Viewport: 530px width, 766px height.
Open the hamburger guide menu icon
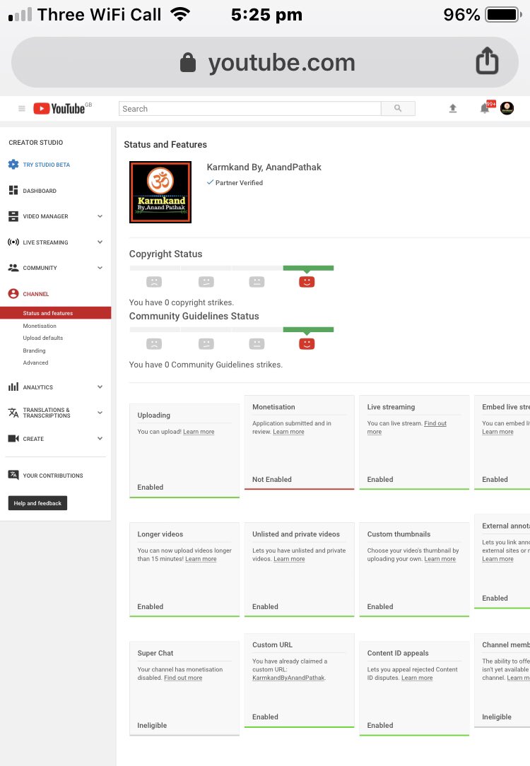point(21,108)
